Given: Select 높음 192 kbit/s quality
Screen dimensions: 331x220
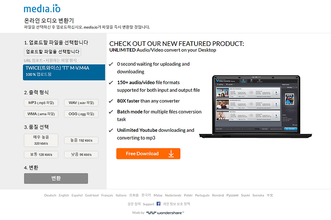Looking at the screenshot, I should point(81,141).
